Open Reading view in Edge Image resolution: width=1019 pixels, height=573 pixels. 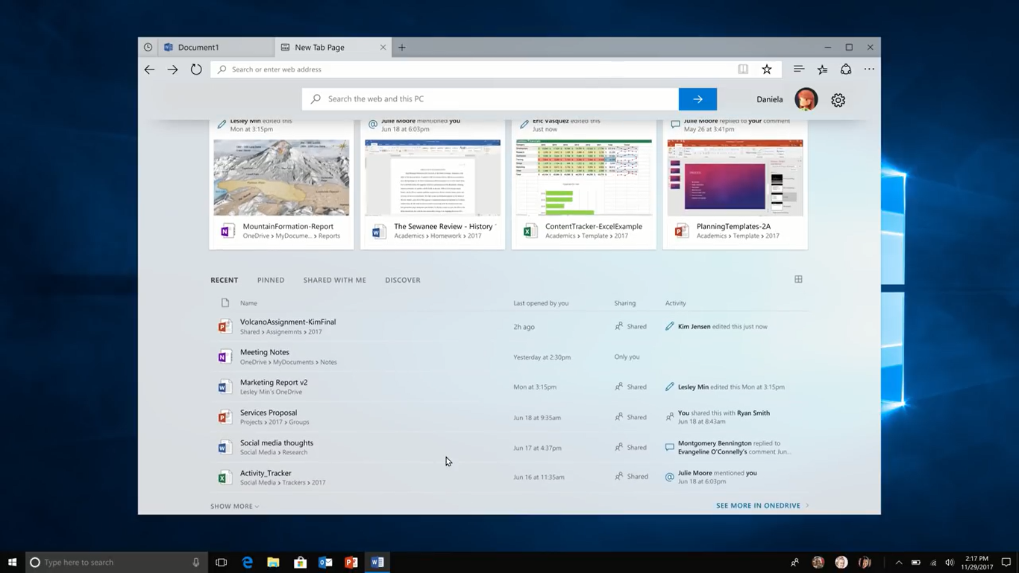pos(743,69)
